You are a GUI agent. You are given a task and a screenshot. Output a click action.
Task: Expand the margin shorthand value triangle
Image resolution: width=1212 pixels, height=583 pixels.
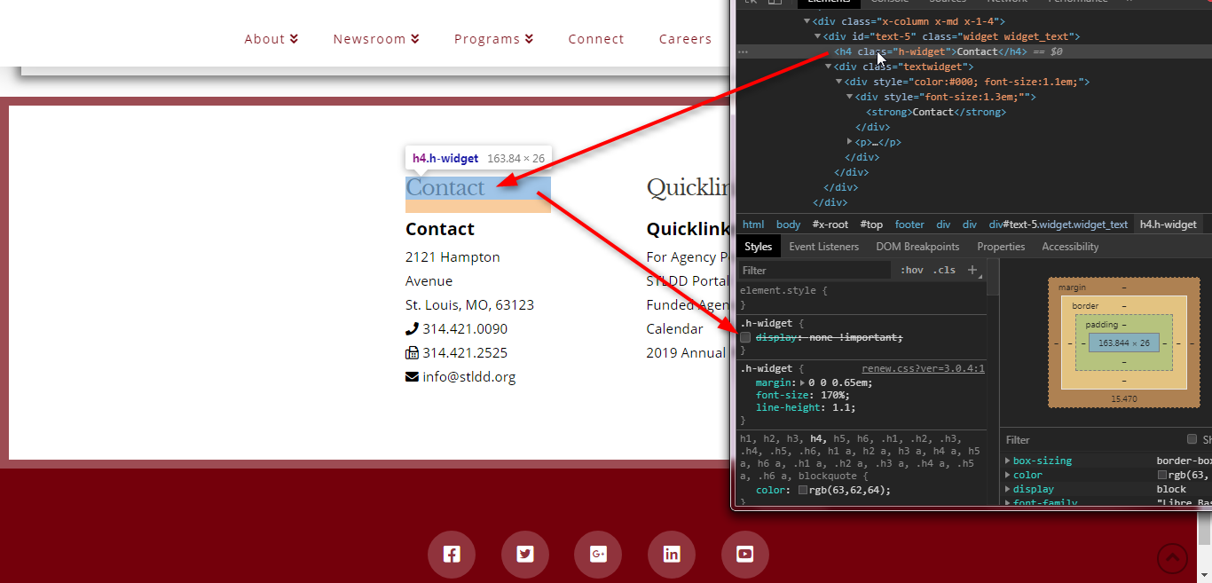(803, 382)
